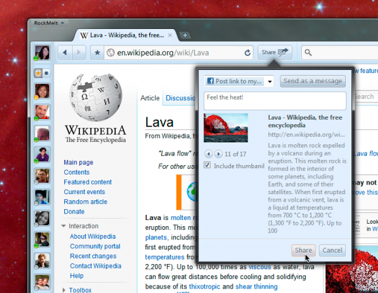Click the forward navigation arrow
Image resolution: width=378 pixels, height=293 pixels.
click(x=79, y=52)
